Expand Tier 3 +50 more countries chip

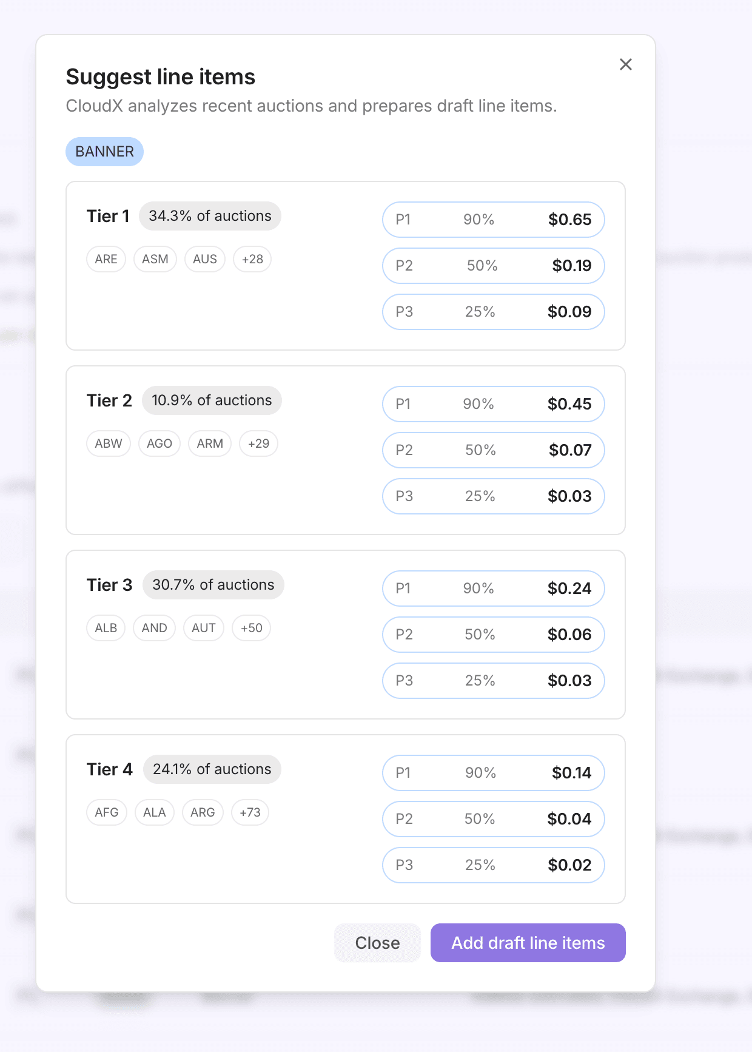[x=252, y=628]
